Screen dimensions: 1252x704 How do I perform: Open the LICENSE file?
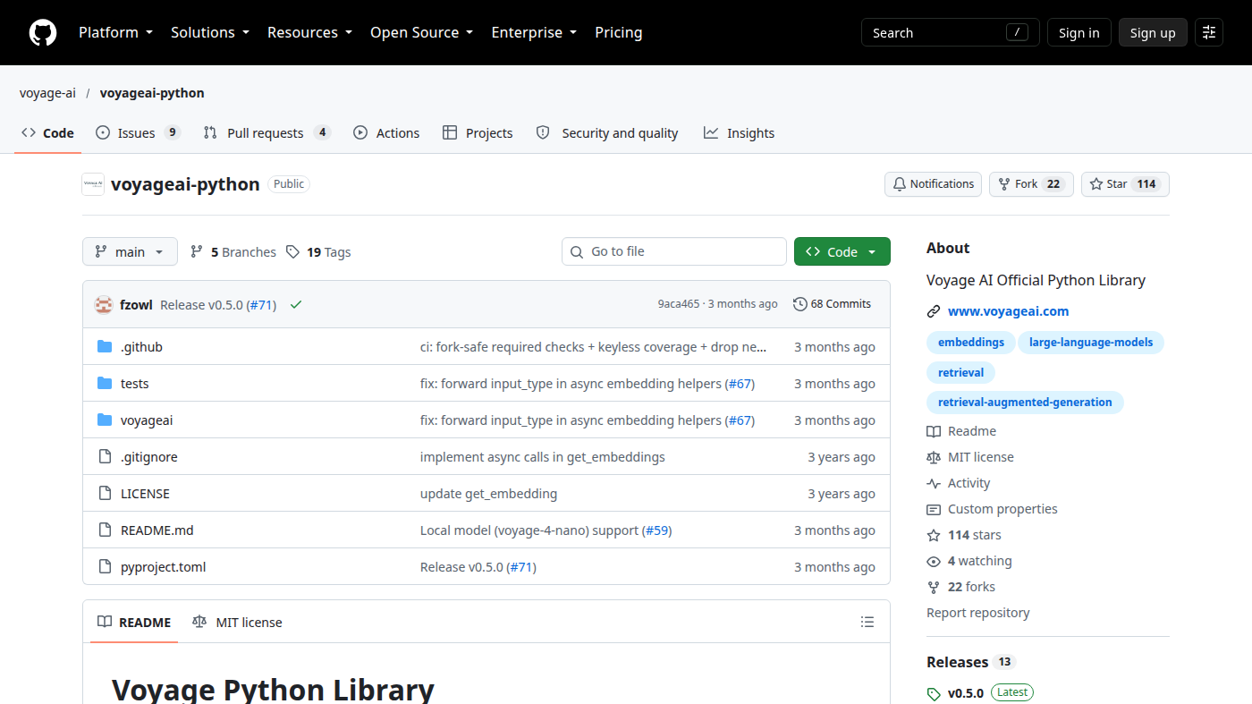click(145, 494)
